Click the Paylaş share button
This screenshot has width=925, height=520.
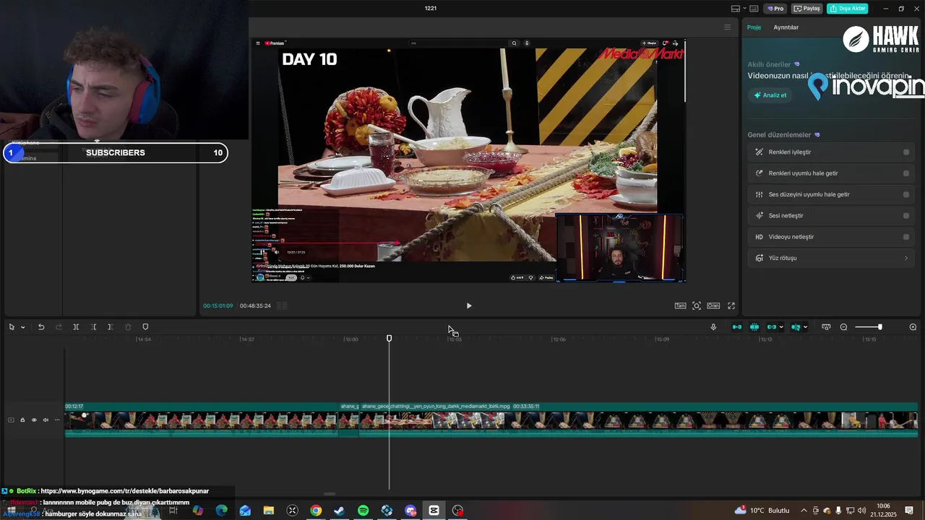tap(807, 9)
